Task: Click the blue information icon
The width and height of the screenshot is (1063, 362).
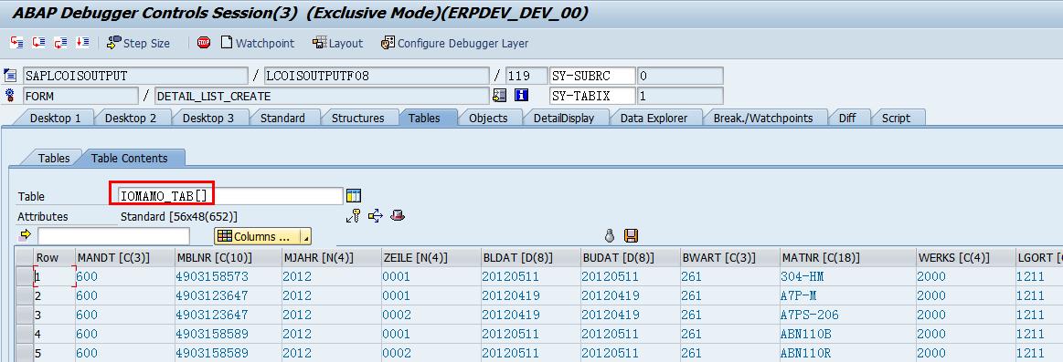Action: [521, 96]
